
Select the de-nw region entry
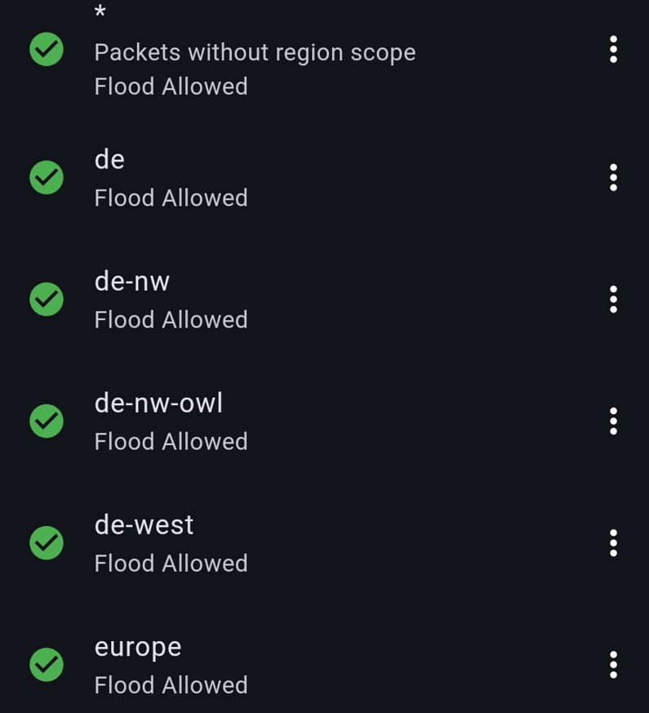click(x=132, y=281)
